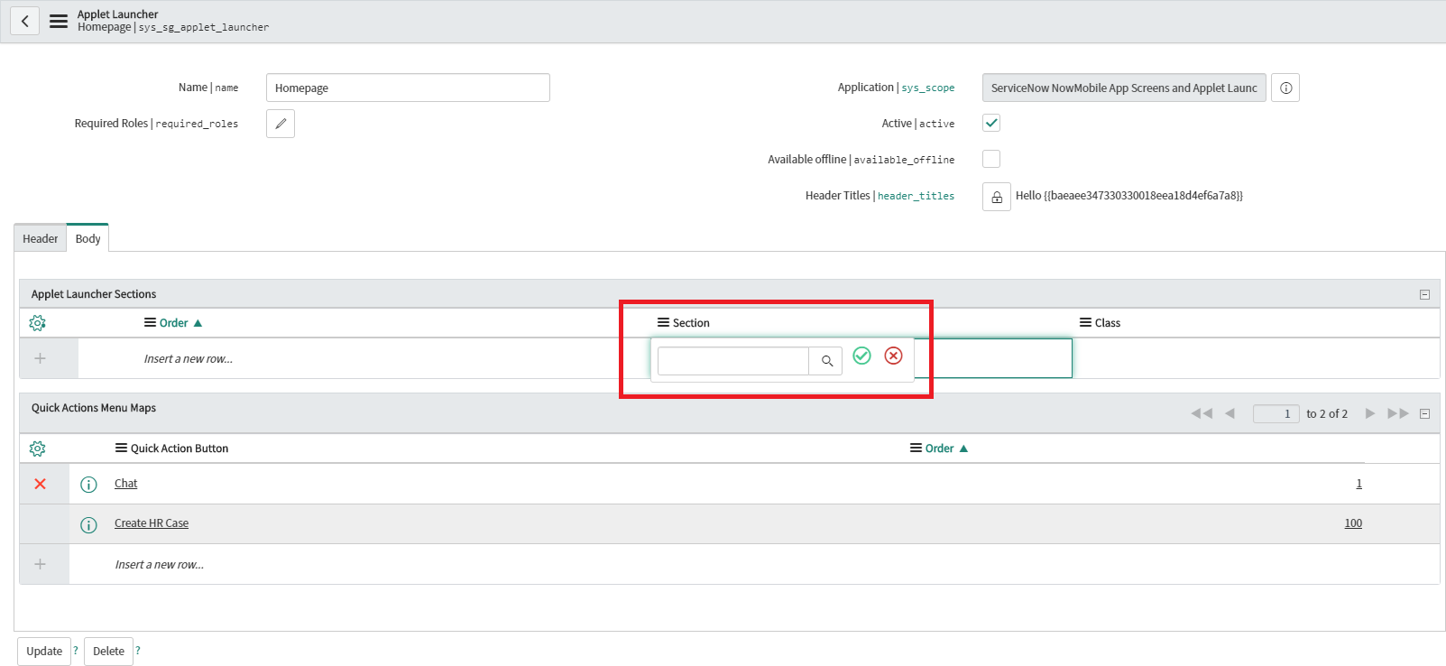
Task: Open Applet Launcher Sections gear settings
Action: [37, 323]
